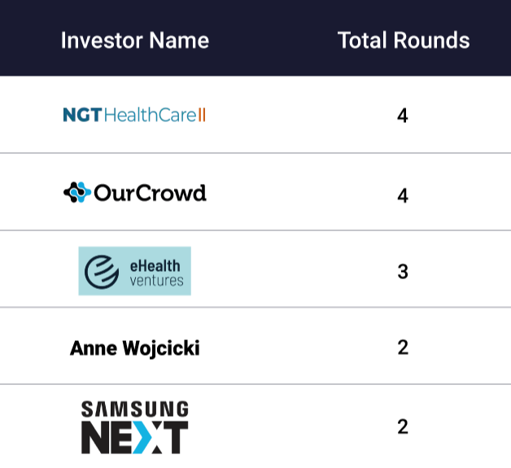Click the "eHealth" word in the eHealth logo
The width and height of the screenshot is (511, 468).
click(x=155, y=265)
